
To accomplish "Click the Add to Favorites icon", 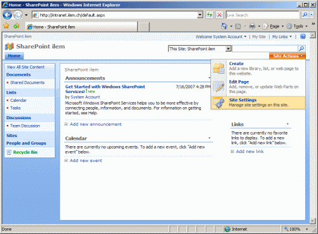I will (x=17, y=26).
